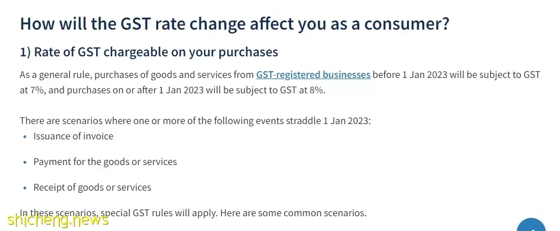Click Payment for the goods or services text
This screenshot has width=560, height=231.
click(x=105, y=162)
